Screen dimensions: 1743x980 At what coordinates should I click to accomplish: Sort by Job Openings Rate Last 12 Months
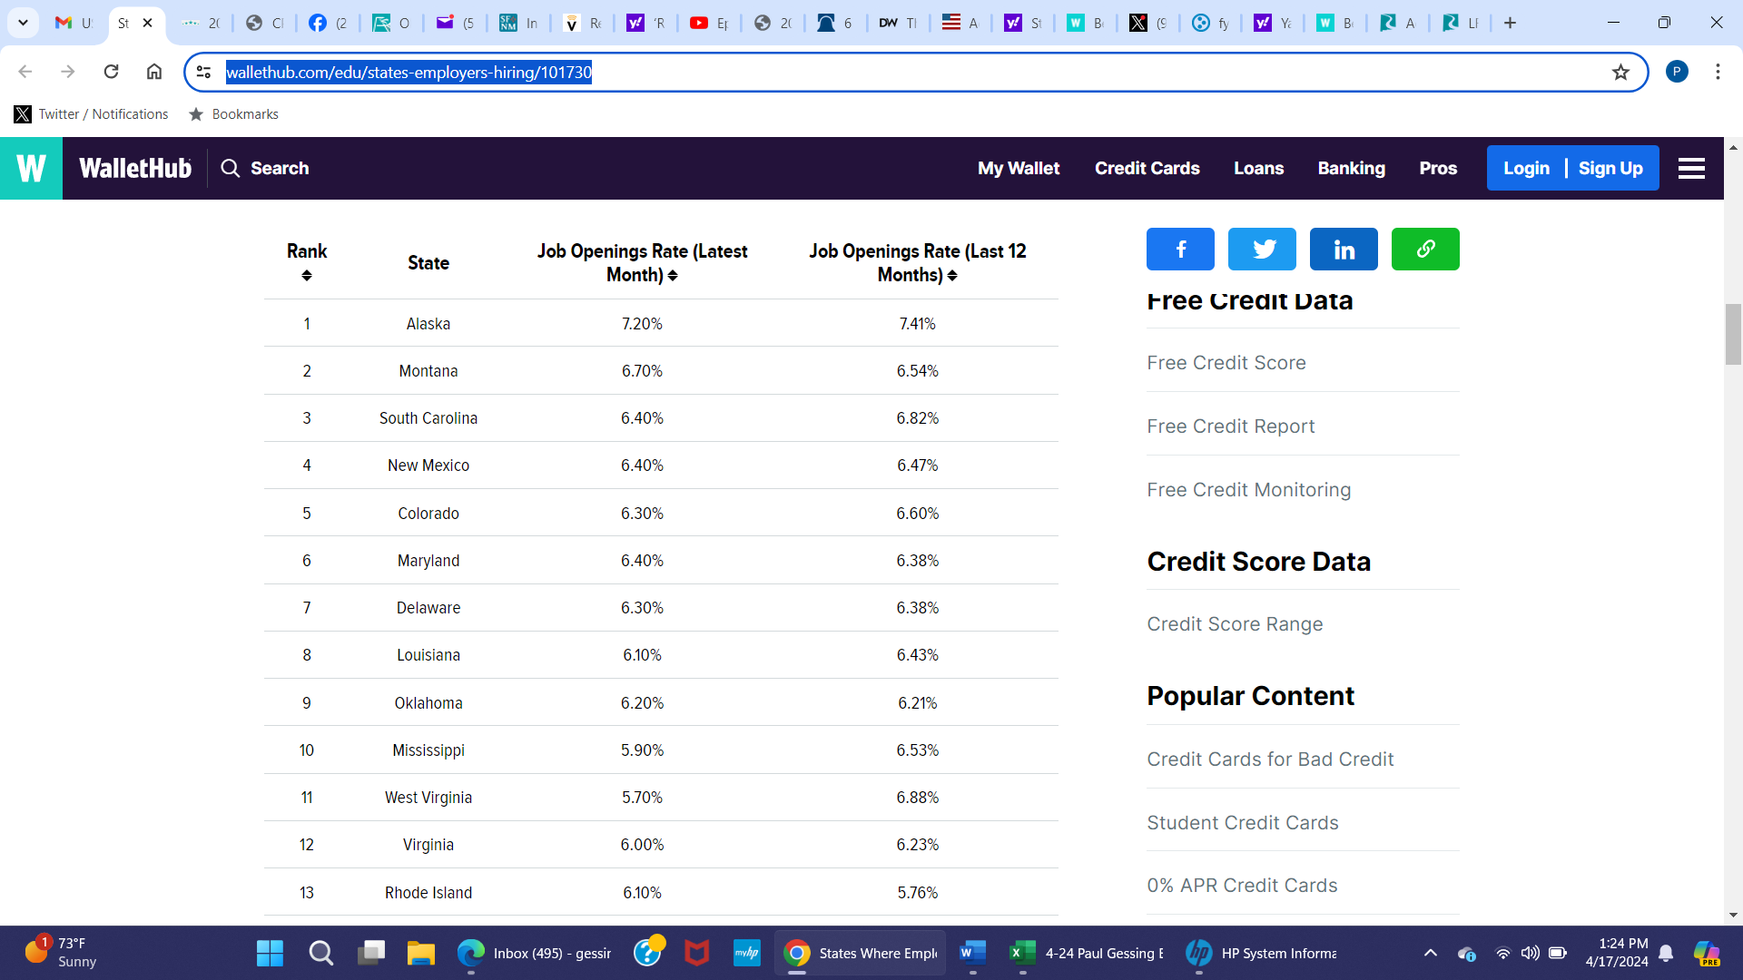pyautogui.click(x=952, y=276)
